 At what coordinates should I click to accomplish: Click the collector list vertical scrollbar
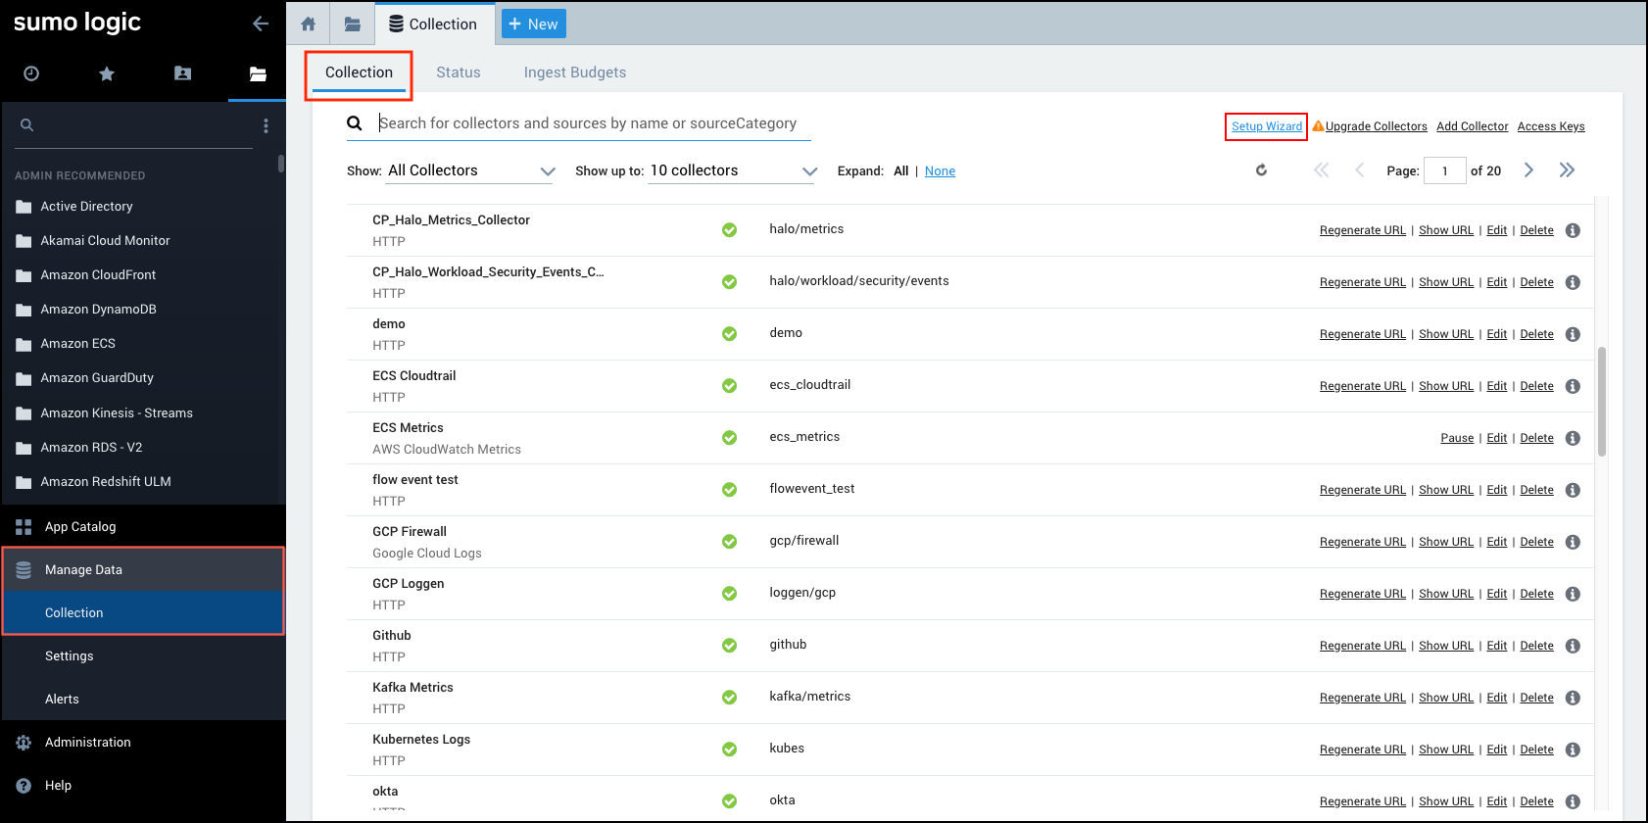coord(1602,402)
